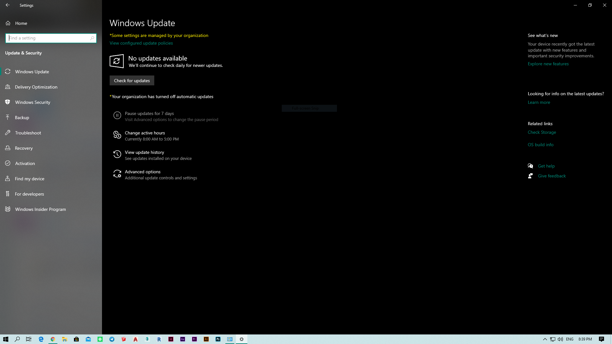Open the volume control tray icon
612x344 pixels.
[560, 339]
